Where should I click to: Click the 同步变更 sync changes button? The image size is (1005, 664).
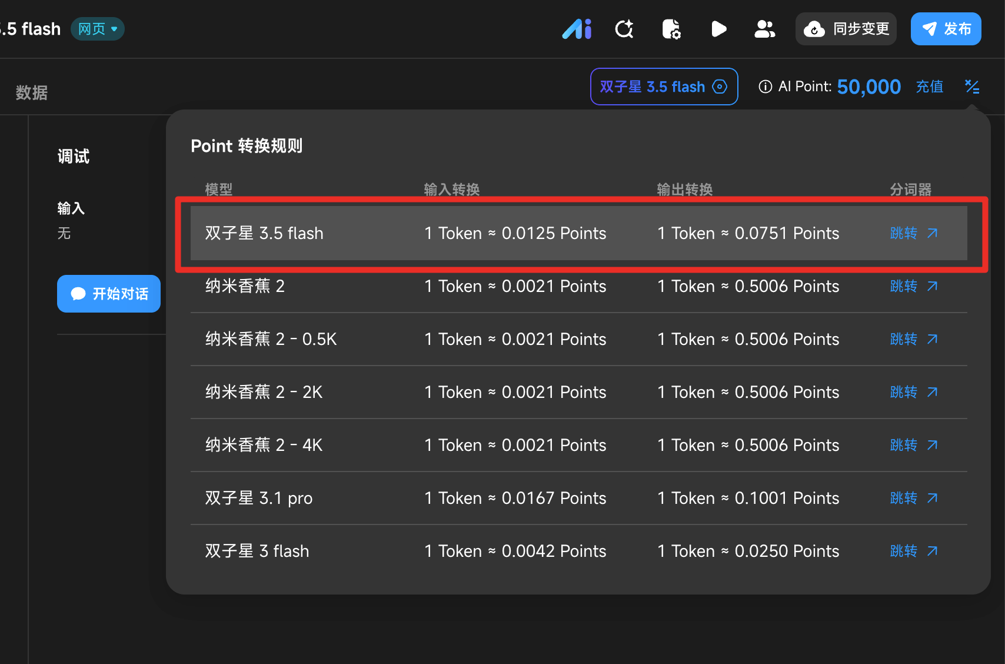click(x=846, y=29)
